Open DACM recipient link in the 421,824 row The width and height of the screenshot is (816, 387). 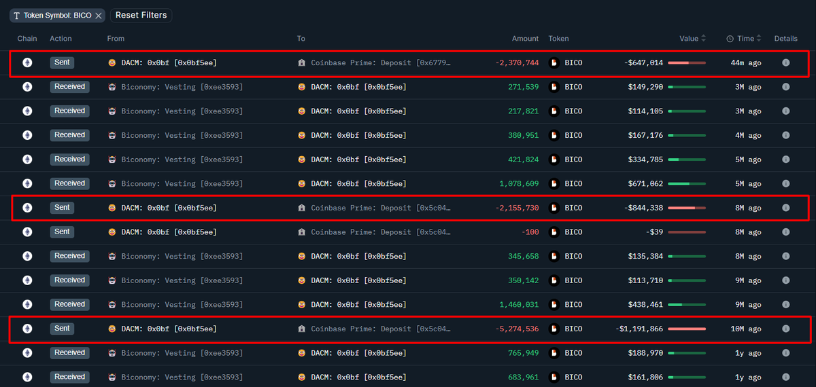pyautogui.click(x=358, y=160)
